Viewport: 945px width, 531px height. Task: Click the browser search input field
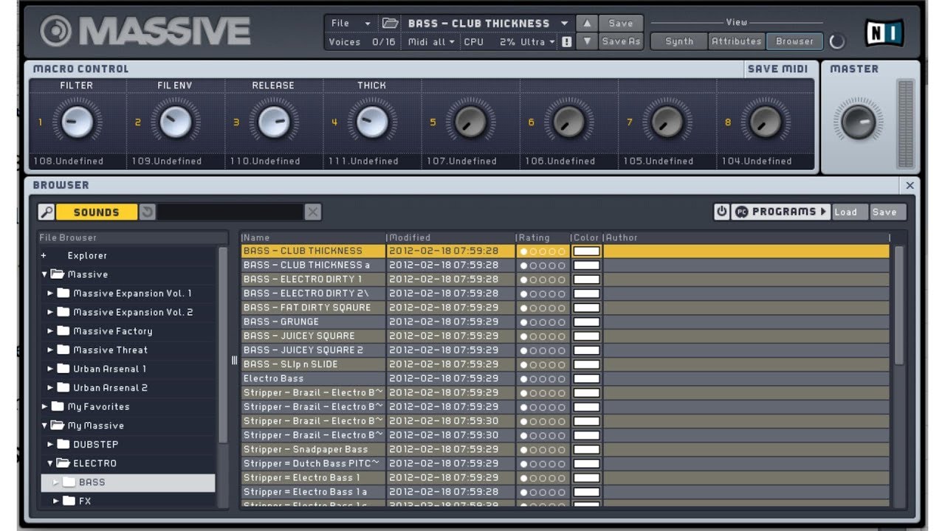[230, 212]
